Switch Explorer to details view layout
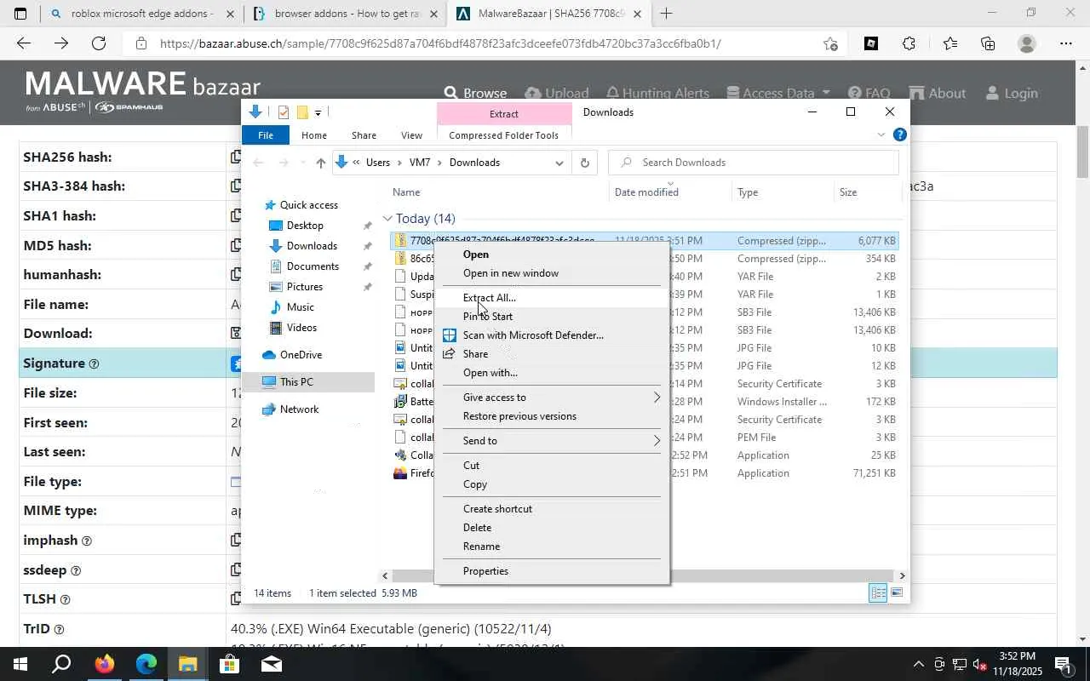Image resolution: width=1090 pixels, height=681 pixels. tap(878, 593)
